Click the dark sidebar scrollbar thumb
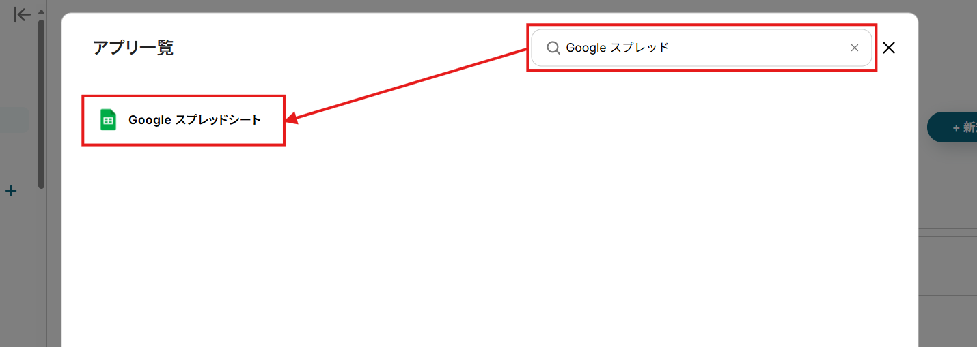The height and width of the screenshot is (347, 977). (41, 104)
